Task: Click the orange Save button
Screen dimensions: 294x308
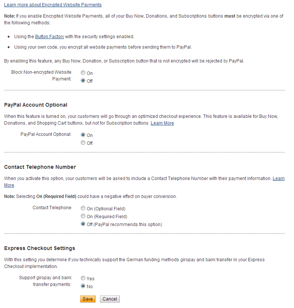Action: 88,299
